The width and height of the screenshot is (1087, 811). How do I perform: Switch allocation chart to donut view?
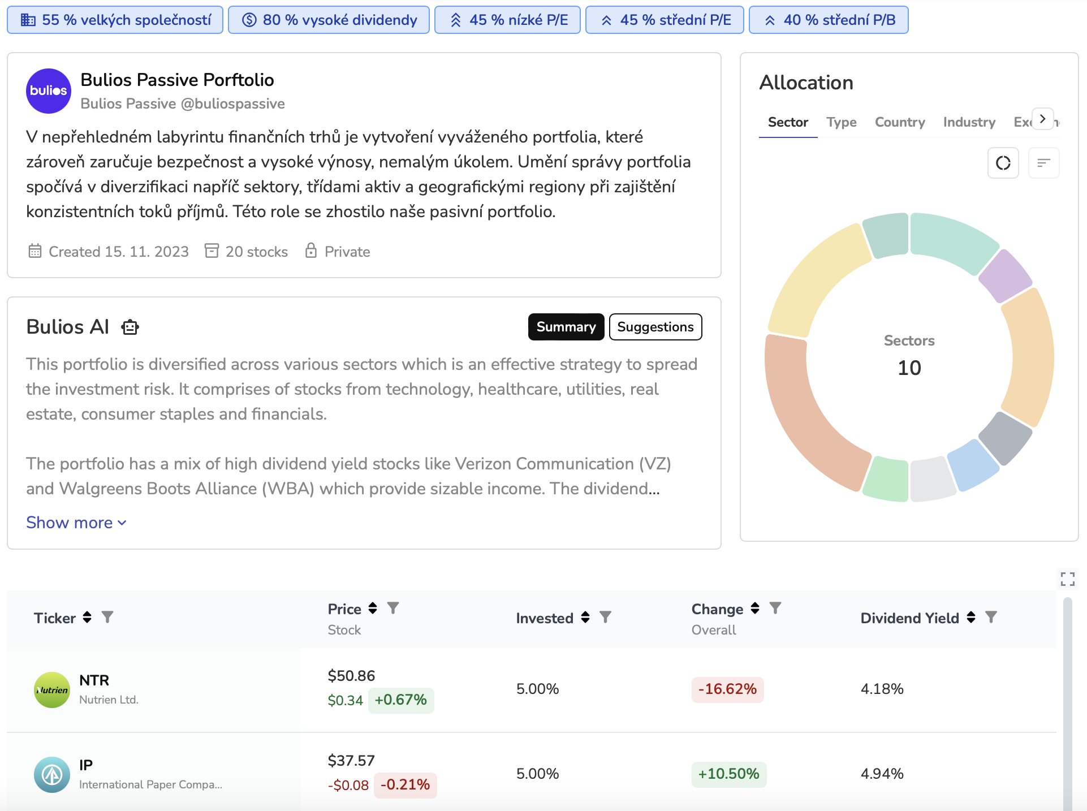pyautogui.click(x=1003, y=163)
